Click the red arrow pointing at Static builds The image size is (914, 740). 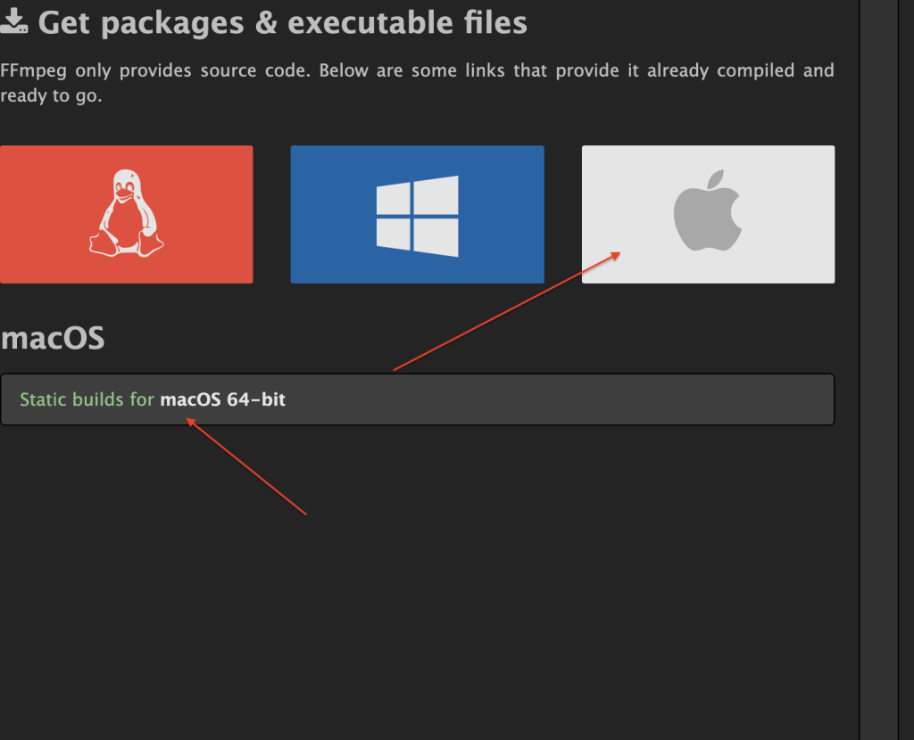[x=247, y=466]
